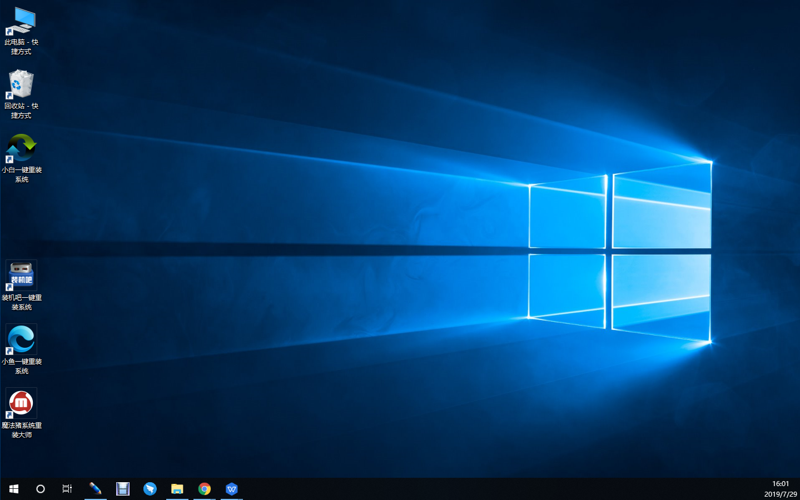Viewport: 800px width, 500px height.
Task: Open WPS Office from the taskbar
Action: [x=232, y=489]
